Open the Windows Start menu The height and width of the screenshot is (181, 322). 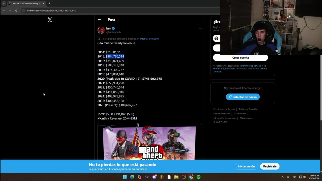click(125, 177)
